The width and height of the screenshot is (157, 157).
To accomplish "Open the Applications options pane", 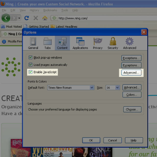I will [80, 43].
